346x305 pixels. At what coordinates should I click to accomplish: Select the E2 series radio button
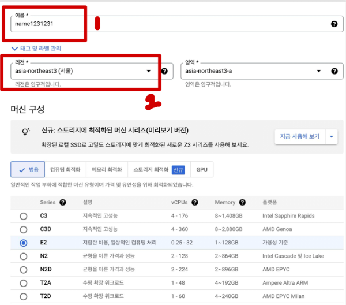[x=24, y=243]
